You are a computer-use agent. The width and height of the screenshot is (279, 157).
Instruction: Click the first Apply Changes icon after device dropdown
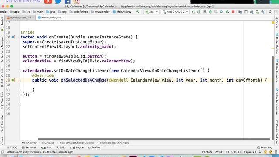pos(193,12)
